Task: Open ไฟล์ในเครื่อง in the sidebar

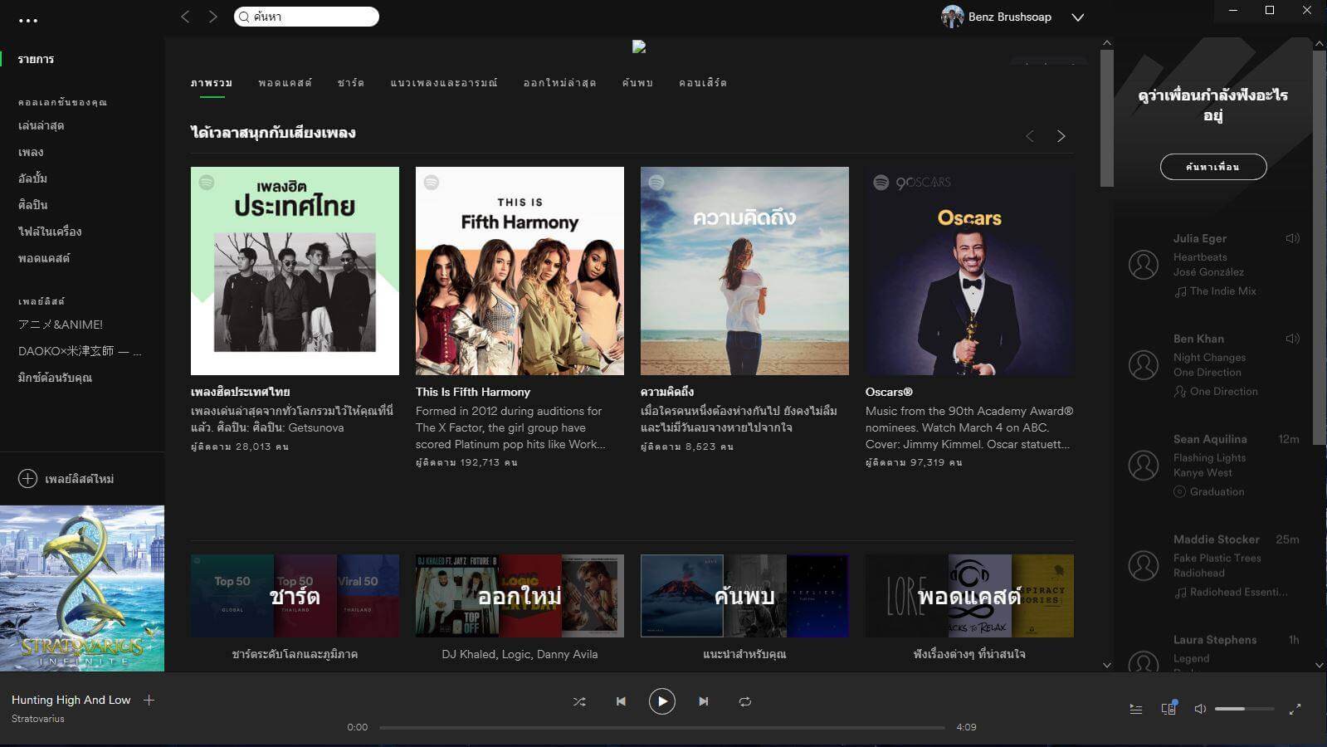Action: 50,232
